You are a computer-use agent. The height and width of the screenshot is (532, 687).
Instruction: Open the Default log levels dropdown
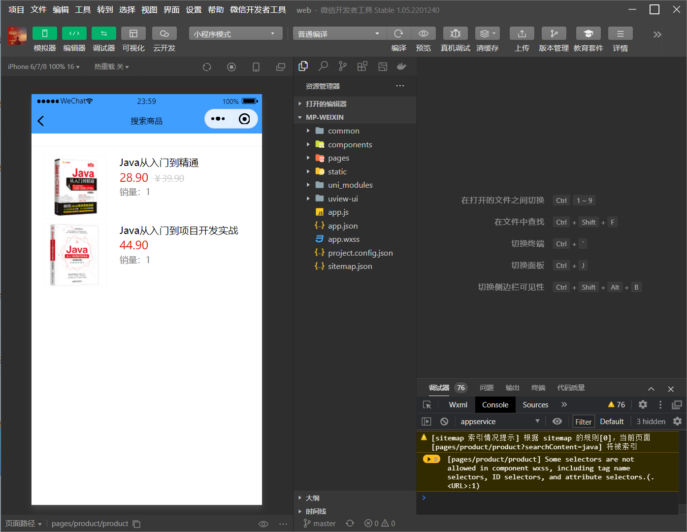[x=612, y=421]
